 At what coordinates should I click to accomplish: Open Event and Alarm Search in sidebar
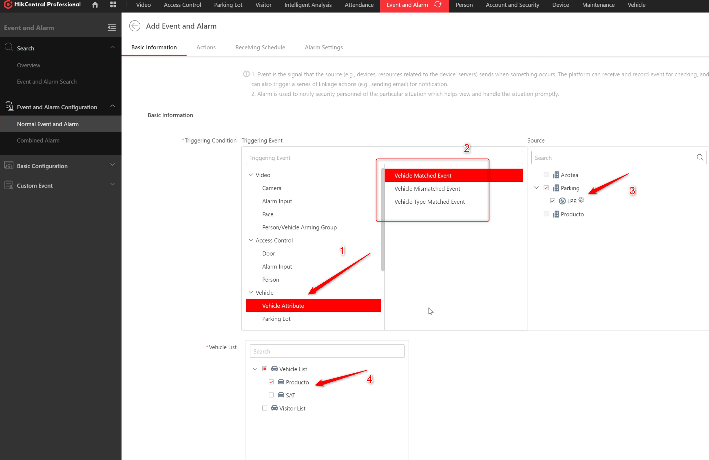pyautogui.click(x=47, y=81)
